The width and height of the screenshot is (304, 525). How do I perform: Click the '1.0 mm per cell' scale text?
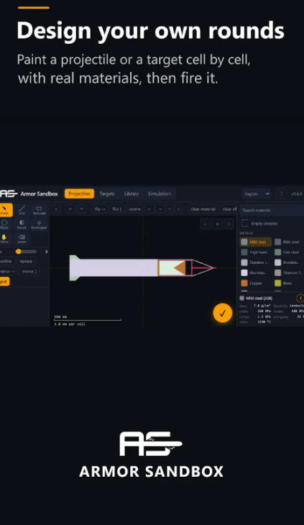pos(70,324)
